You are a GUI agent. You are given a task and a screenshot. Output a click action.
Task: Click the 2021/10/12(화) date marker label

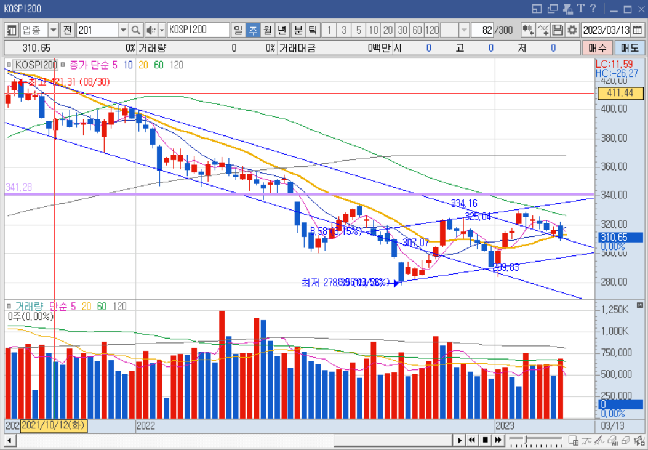[54, 425]
